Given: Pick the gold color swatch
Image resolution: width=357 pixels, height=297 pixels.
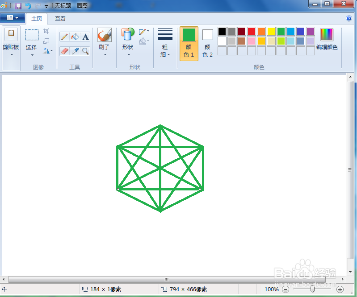Looking at the screenshot, I should tap(261, 41).
